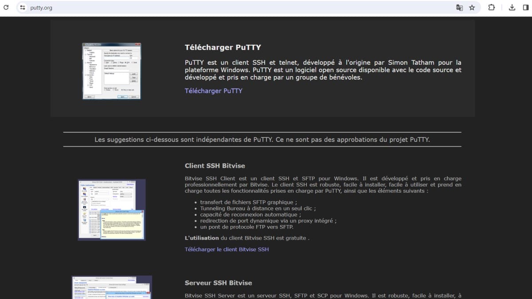Open the browser Extensions puzzle icon
The width and height of the screenshot is (532, 299).
click(x=491, y=8)
